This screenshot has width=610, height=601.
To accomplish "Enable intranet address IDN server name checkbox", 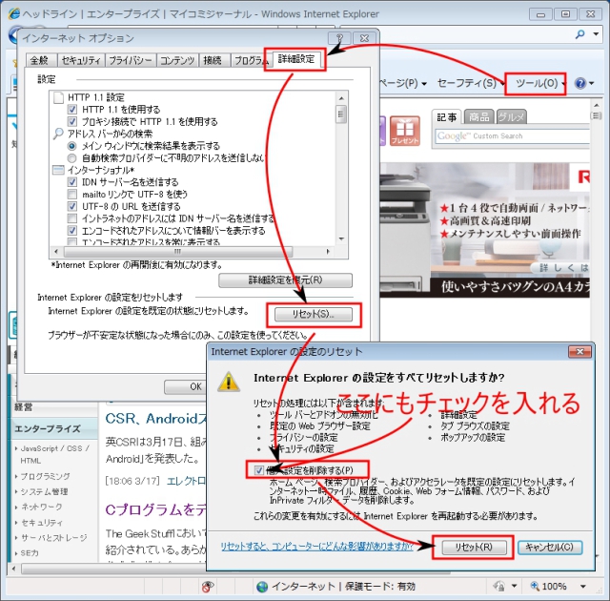I will pyautogui.click(x=72, y=218).
